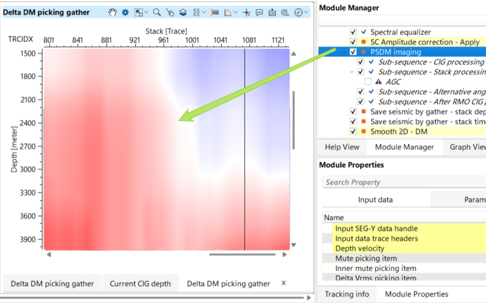Collapse Sub-sequence Stack processing node
The height and width of the screenshot is (303, 486).
tap(352, 72)
